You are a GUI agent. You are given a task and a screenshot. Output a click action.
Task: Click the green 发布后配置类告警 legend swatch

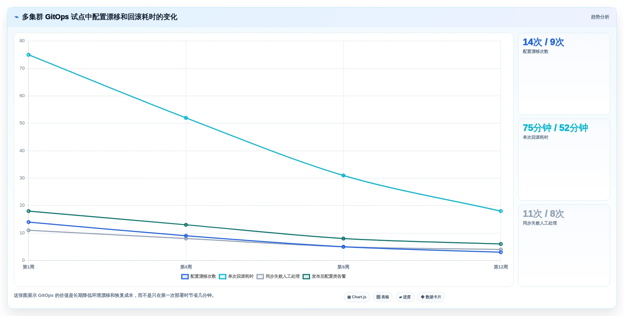(306, 277)
